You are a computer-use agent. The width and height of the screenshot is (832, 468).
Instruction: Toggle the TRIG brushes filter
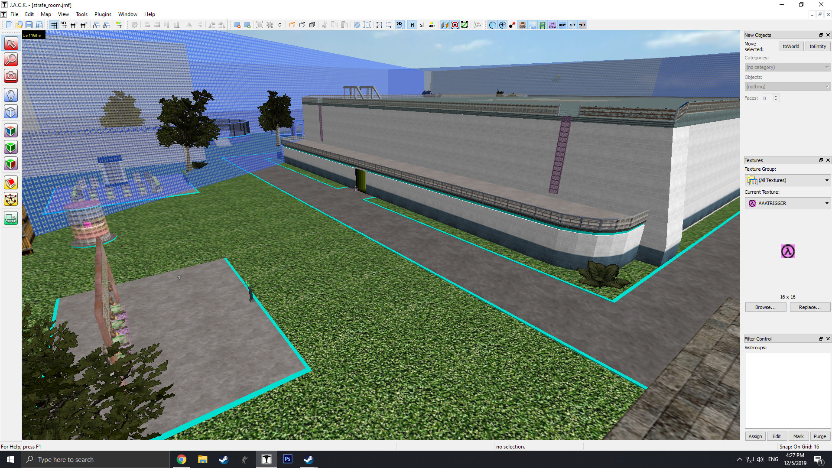click(582, 25)
